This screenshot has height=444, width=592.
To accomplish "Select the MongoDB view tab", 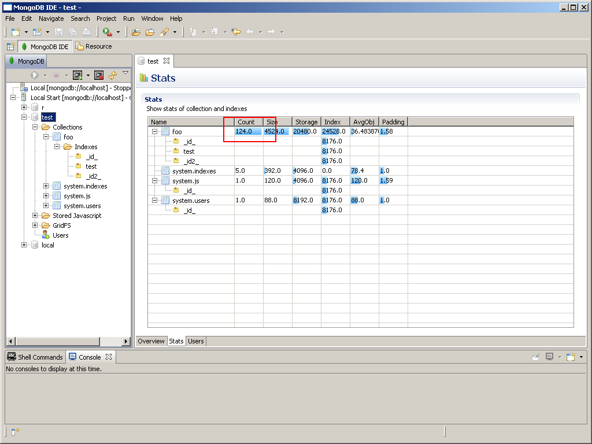I will 27,61.
